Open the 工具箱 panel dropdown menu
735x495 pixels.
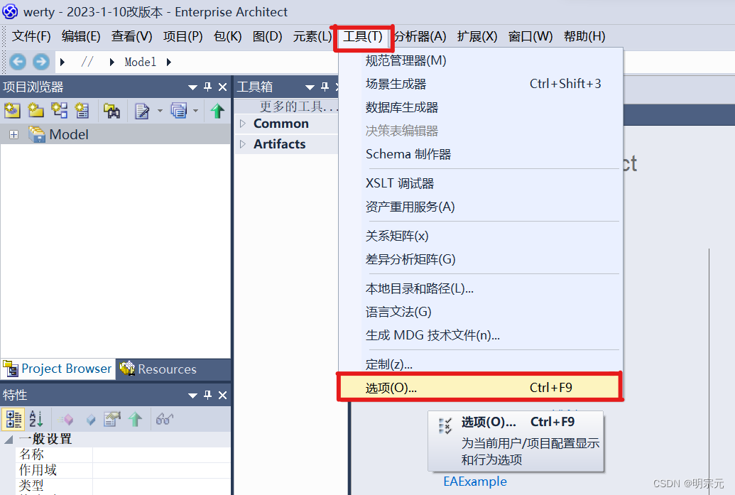310,87
